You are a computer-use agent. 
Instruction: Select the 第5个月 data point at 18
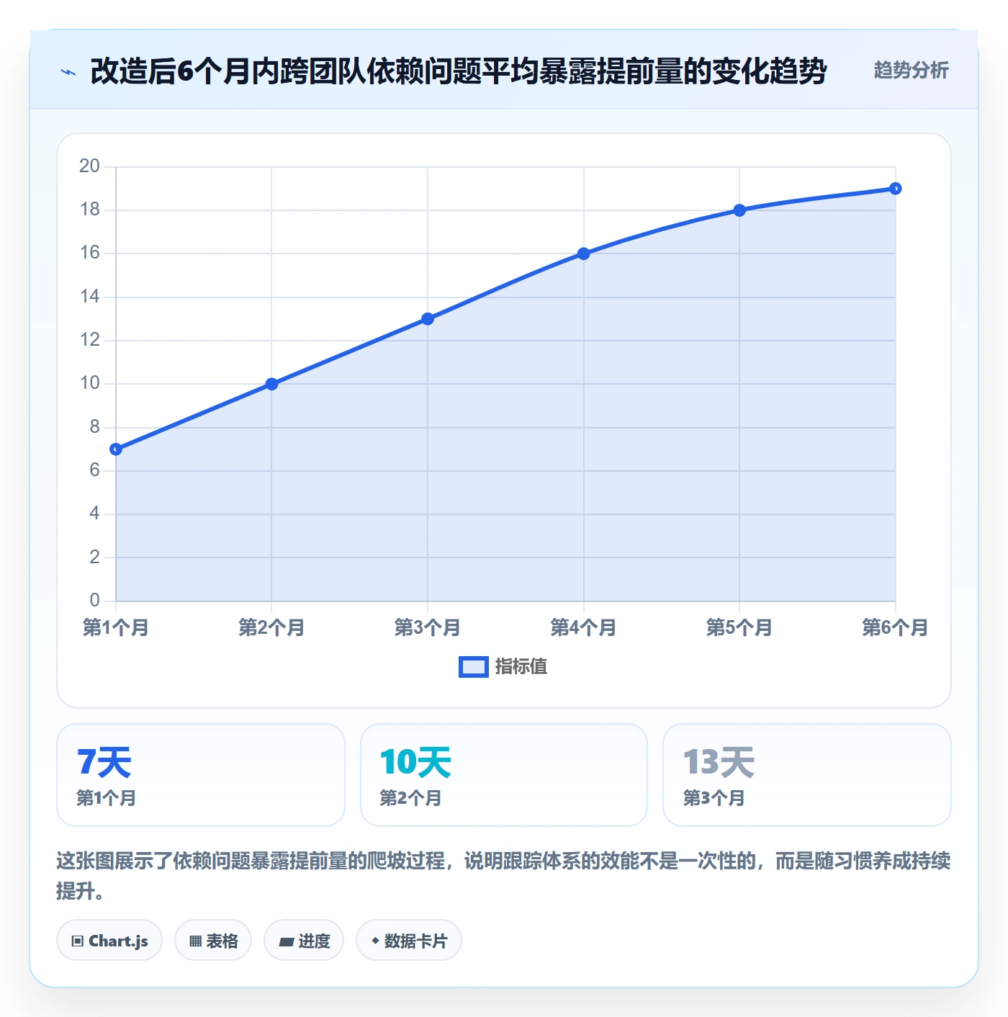[x=739, y=210]
